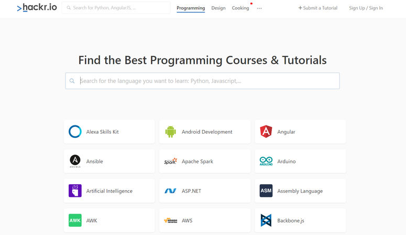Open the ASP.NET tutorials card

(x=204, y=191)
